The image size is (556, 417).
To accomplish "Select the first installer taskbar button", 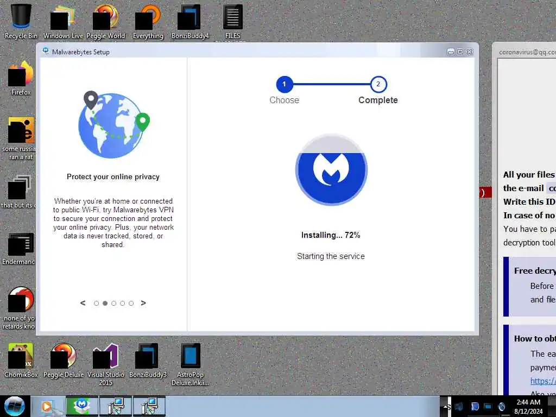I will (x=116, y=406).
